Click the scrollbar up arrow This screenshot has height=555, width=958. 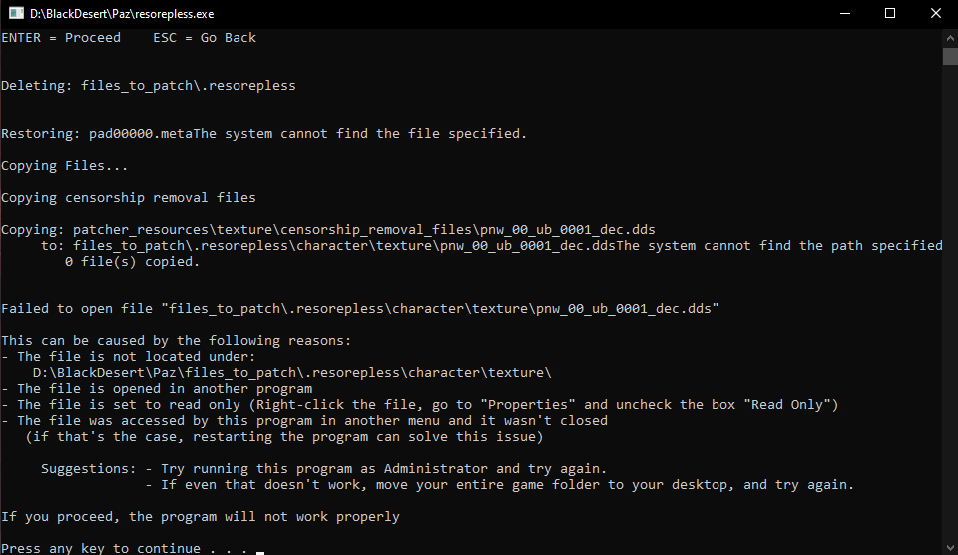coord(950,37)
